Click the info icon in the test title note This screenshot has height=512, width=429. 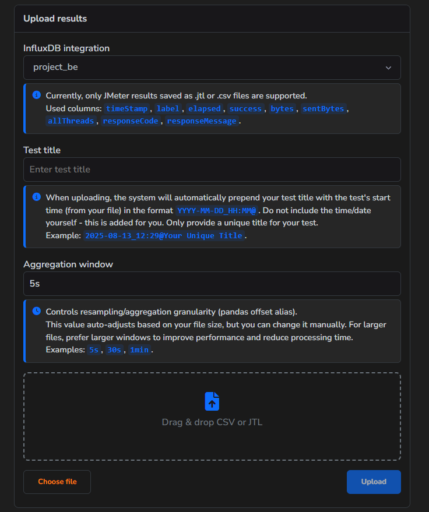[x=36, y=197]
